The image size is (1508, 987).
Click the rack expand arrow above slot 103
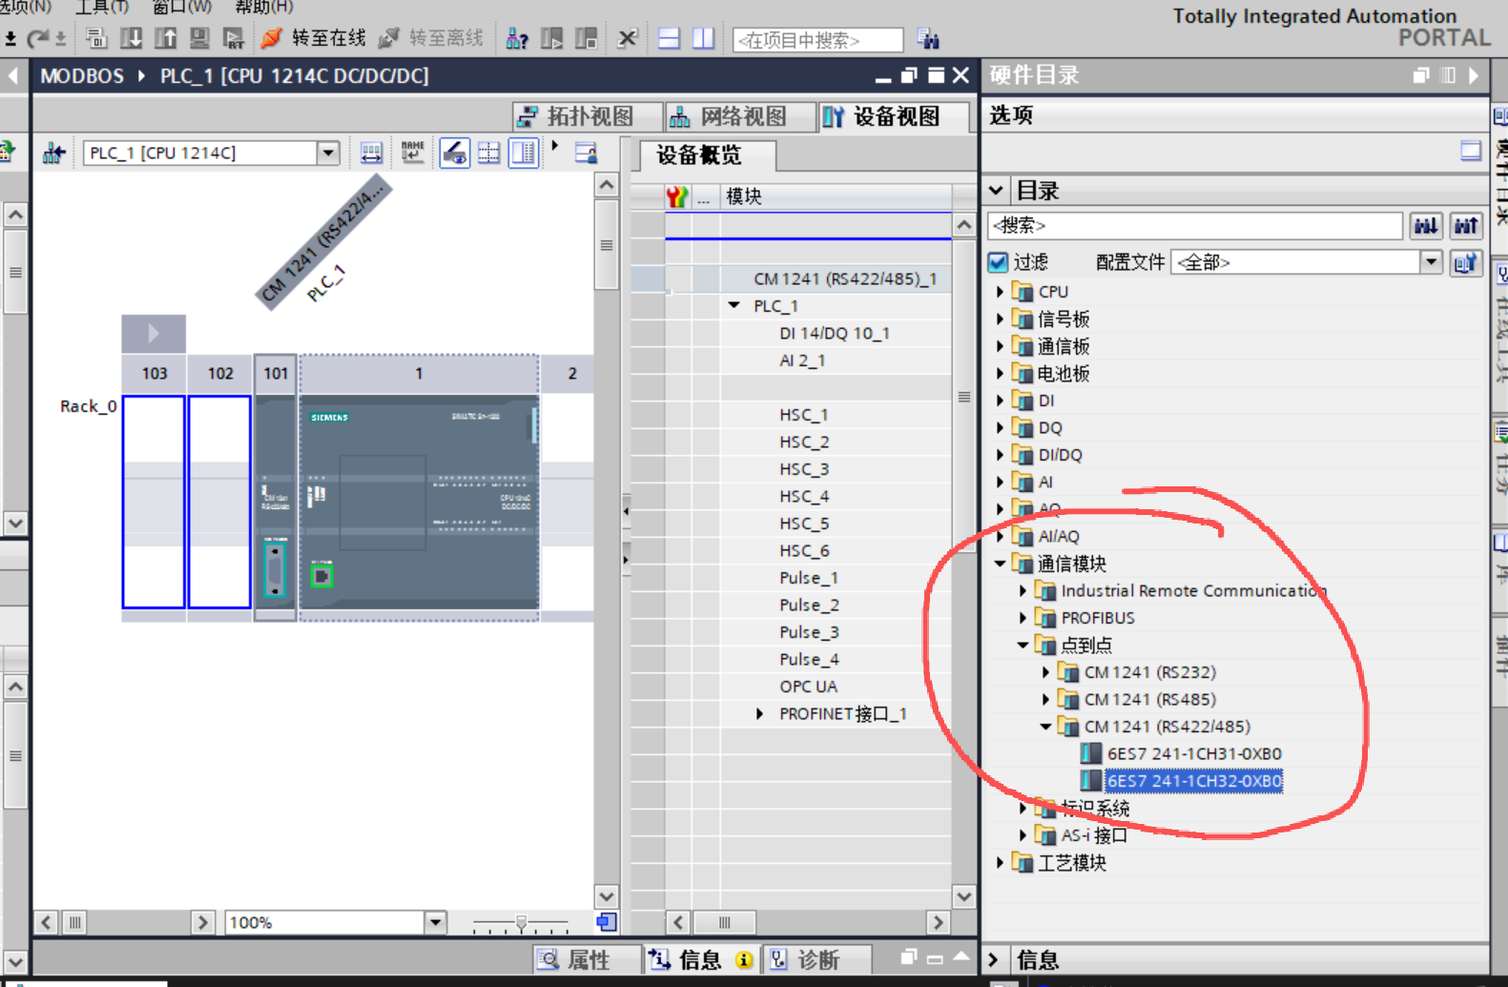[154, 334]
